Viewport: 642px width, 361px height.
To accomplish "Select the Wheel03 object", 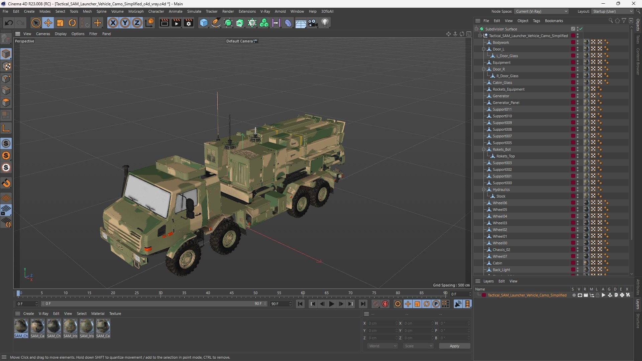I will pos(500,223).
